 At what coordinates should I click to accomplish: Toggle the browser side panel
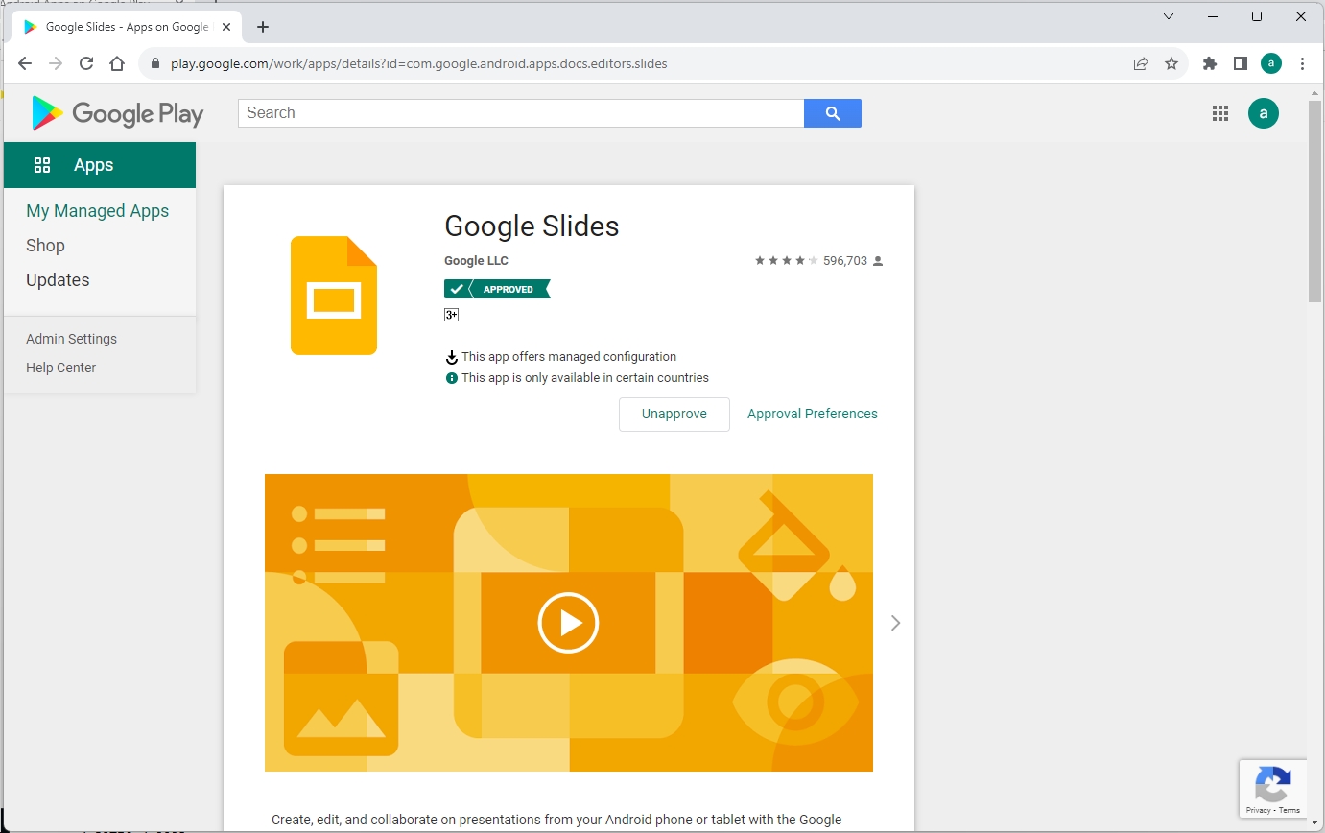[1240, 63]
